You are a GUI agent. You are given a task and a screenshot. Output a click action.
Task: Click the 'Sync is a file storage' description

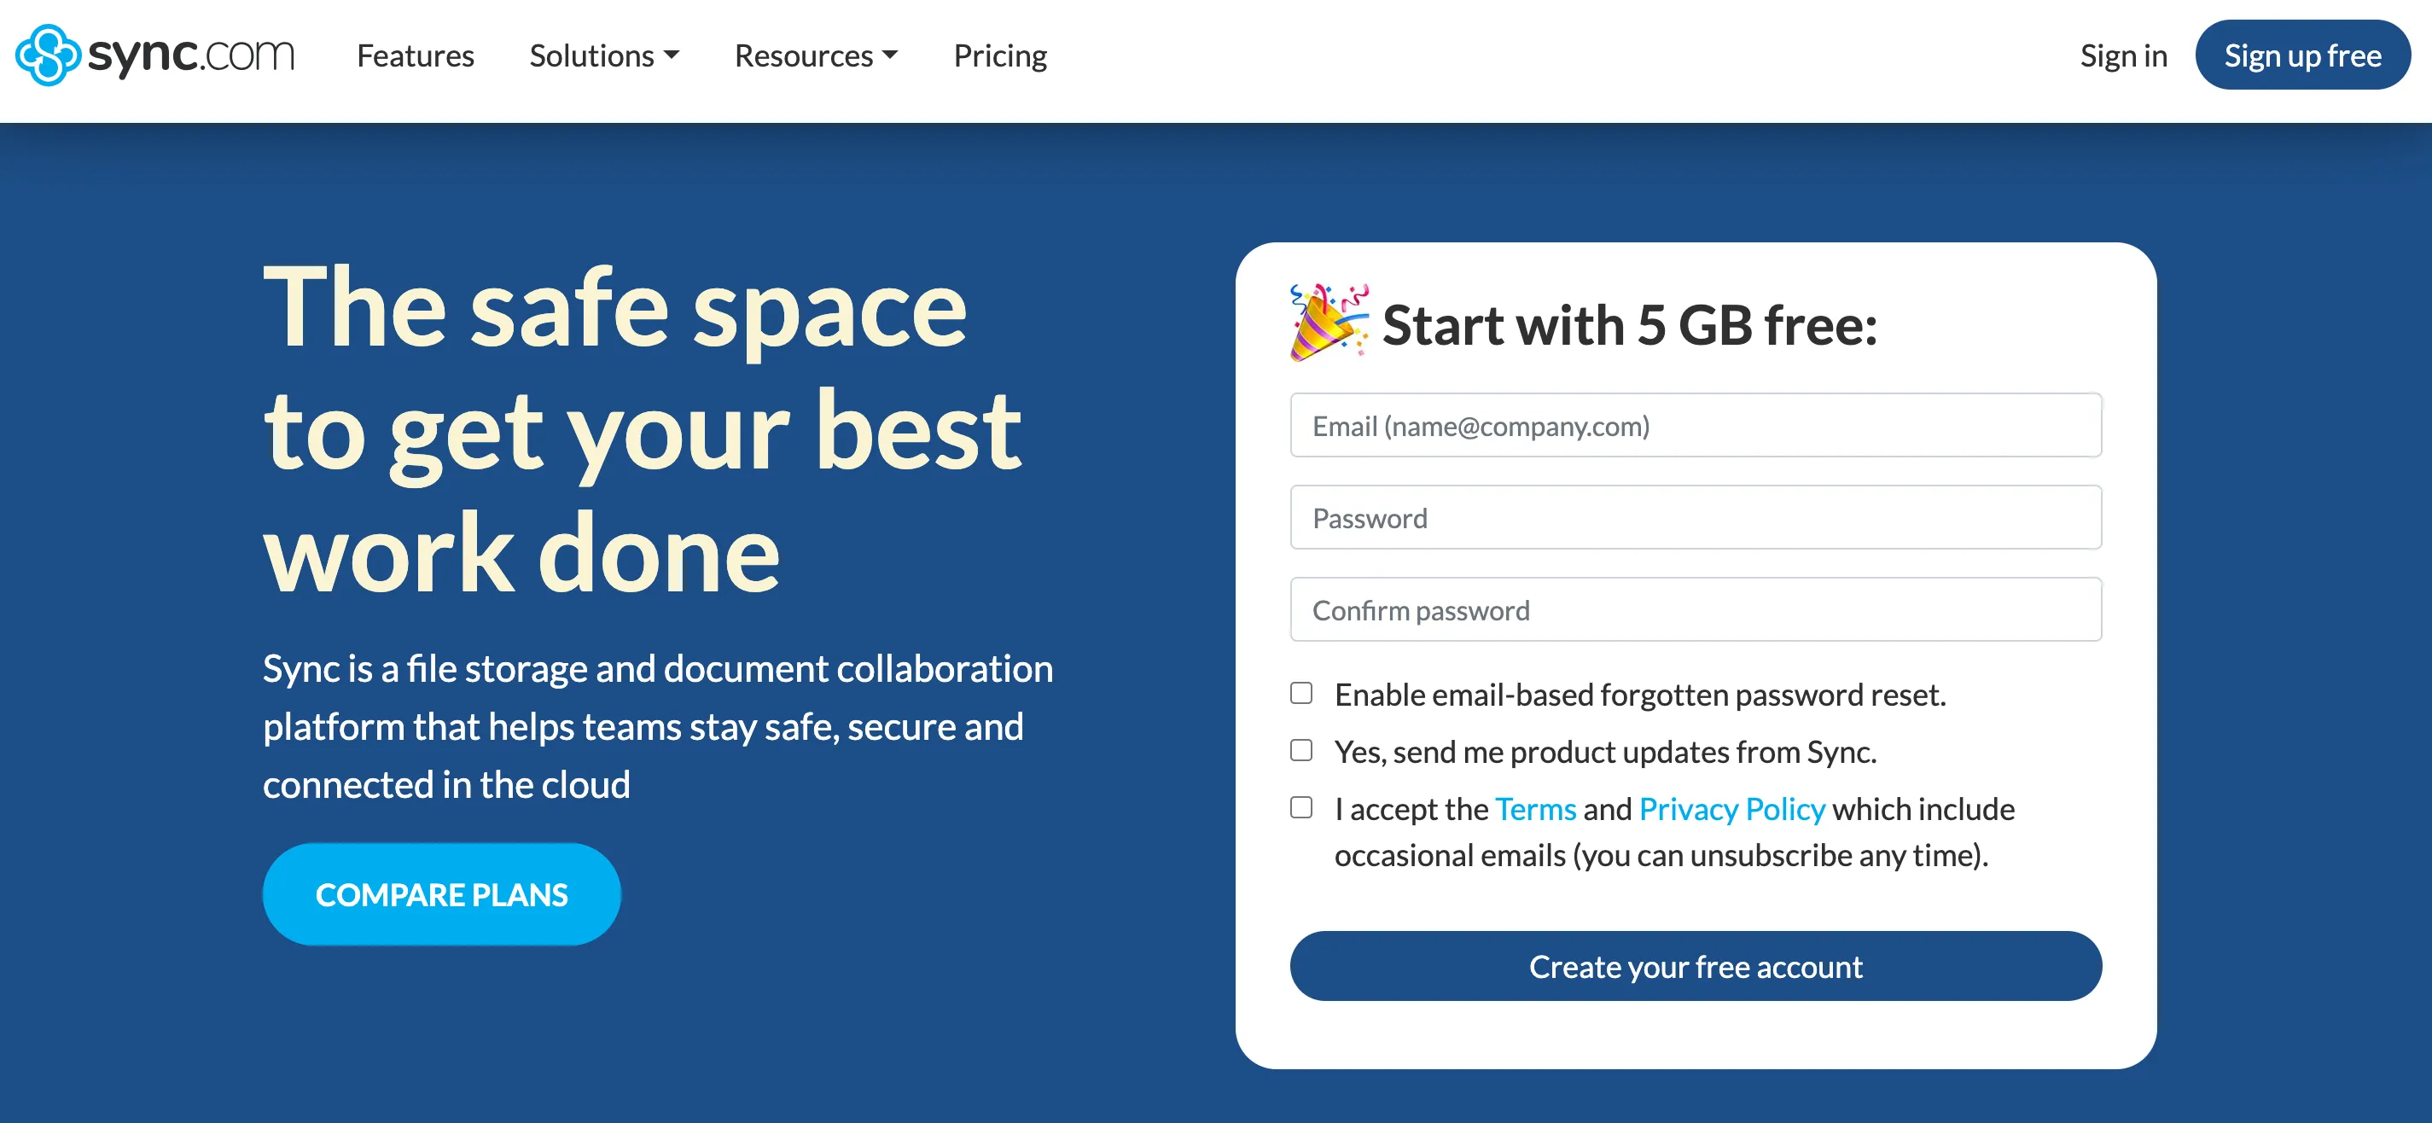[x=658, y=726]
